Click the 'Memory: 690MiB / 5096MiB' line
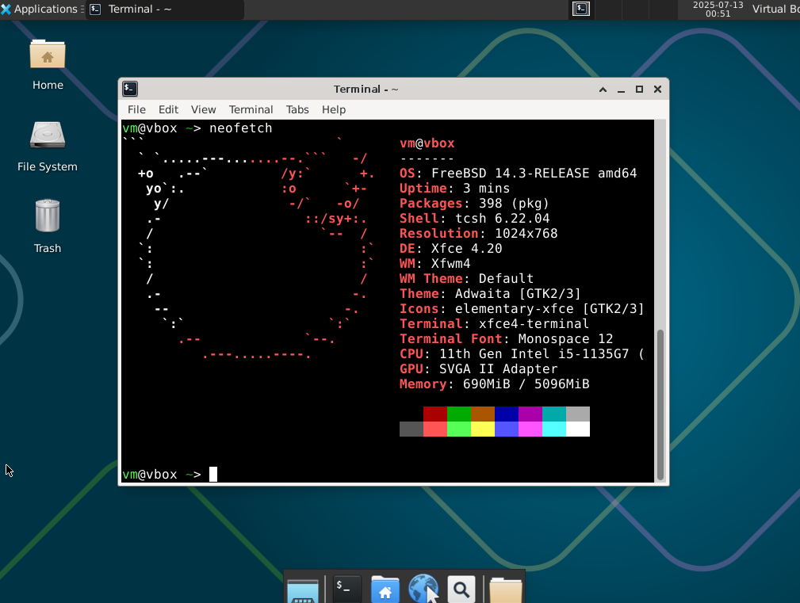 (495, 384)
